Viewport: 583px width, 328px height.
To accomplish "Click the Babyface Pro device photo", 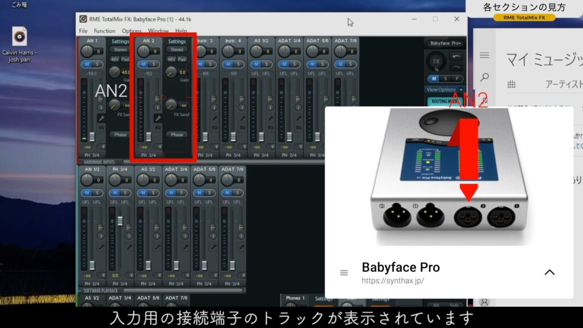I will click(x=449, y=177).
